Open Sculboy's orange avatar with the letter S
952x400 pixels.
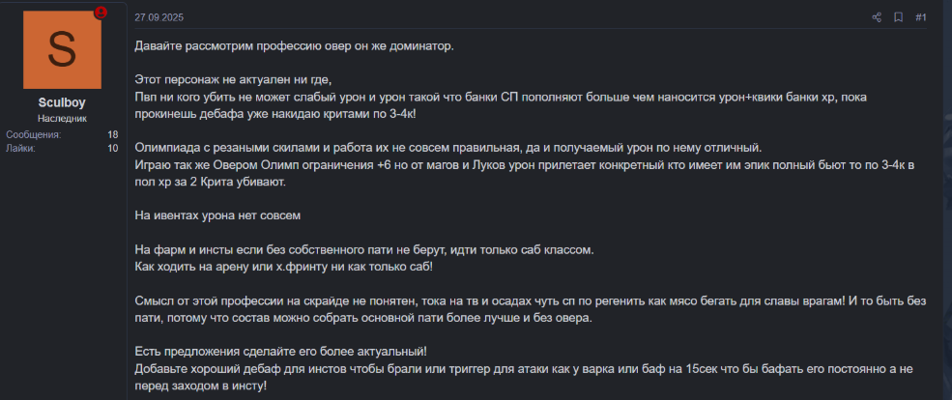62,50
